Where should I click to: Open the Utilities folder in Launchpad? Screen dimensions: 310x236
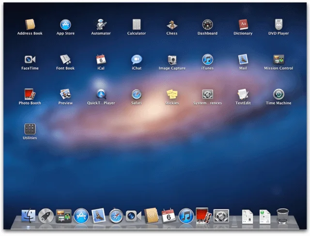tap(30, 129)
